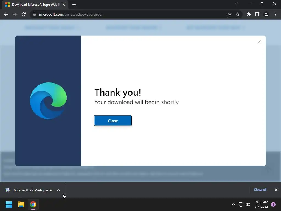The image size is (281, 211).
Task: Share this page icon in address bar
Action: tap(229, 14)
